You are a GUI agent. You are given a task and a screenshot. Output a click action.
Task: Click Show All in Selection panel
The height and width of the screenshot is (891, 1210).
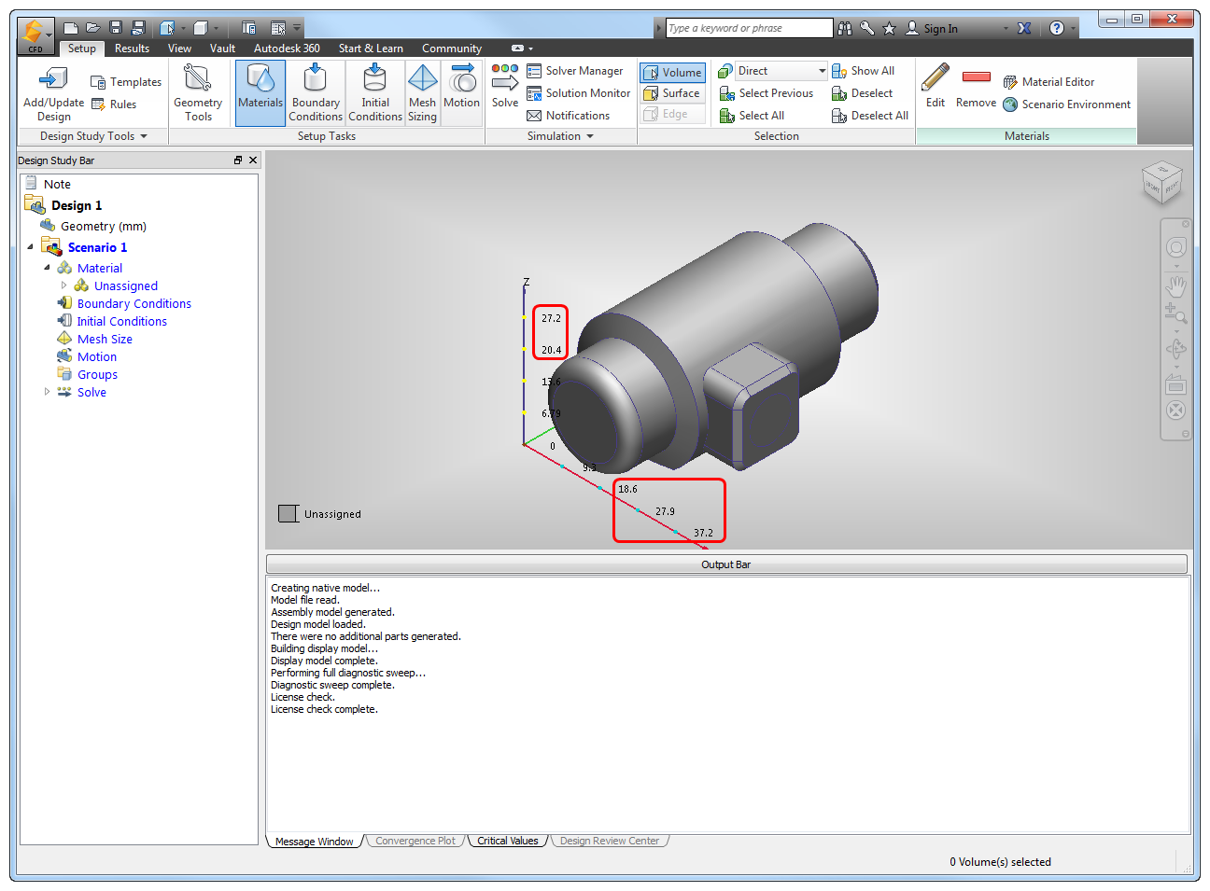tap(863, 71)
